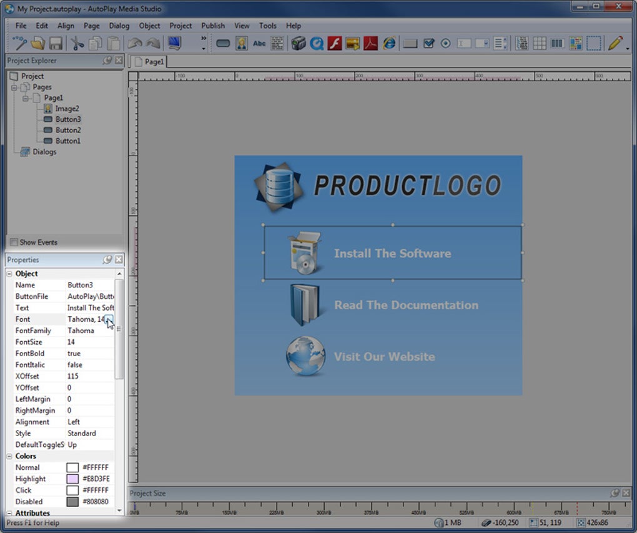Image resolution: width=637 pixels, height=533 pixels.
Task: Insert a CheckBox object from toolbar
Action: [428, 44]
